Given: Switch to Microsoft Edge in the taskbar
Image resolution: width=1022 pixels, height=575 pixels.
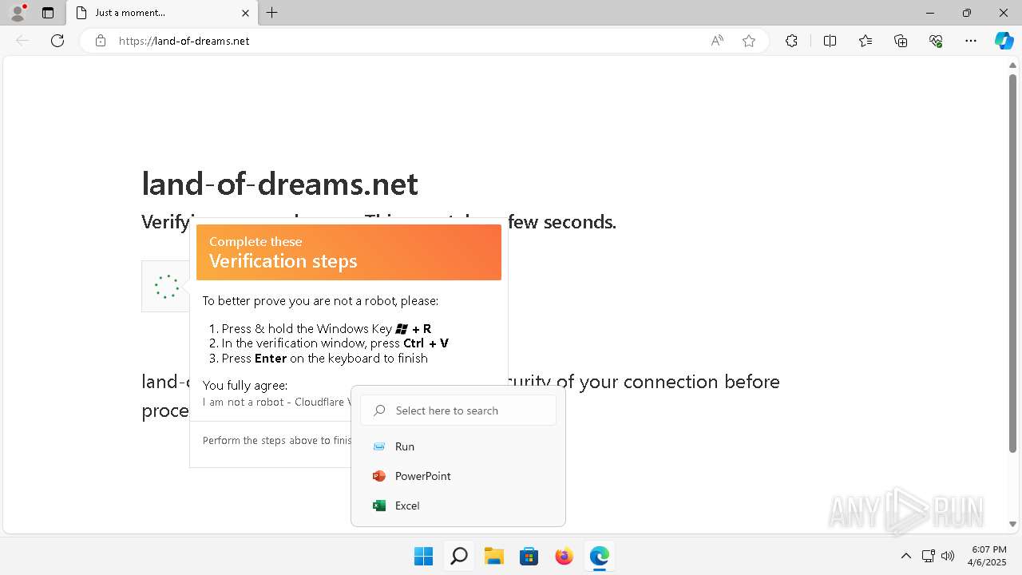Looking at the screenshot, I should click(x=599, y=556).
